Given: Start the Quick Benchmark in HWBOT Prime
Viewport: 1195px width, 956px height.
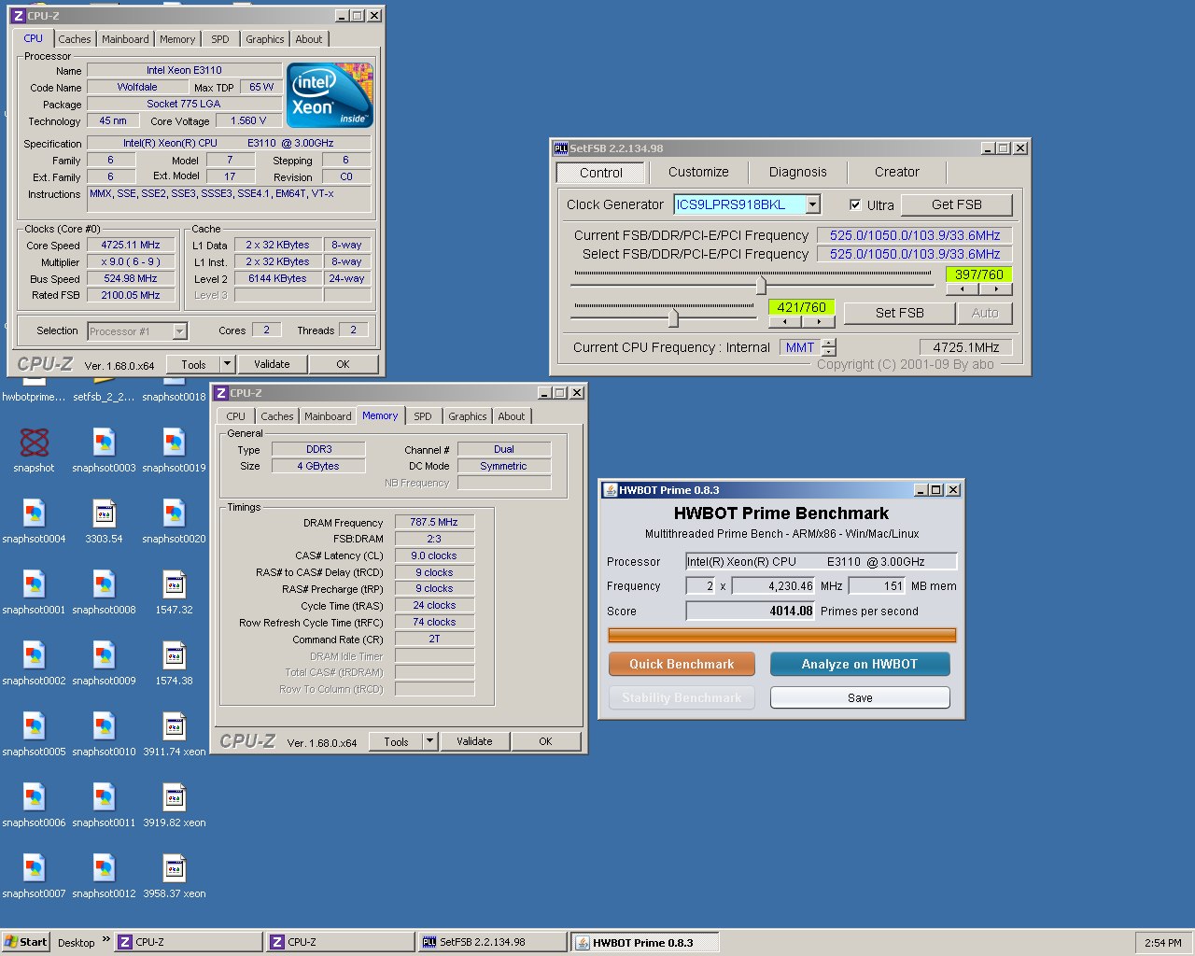Looking at the screenshot, I should 682,664.
